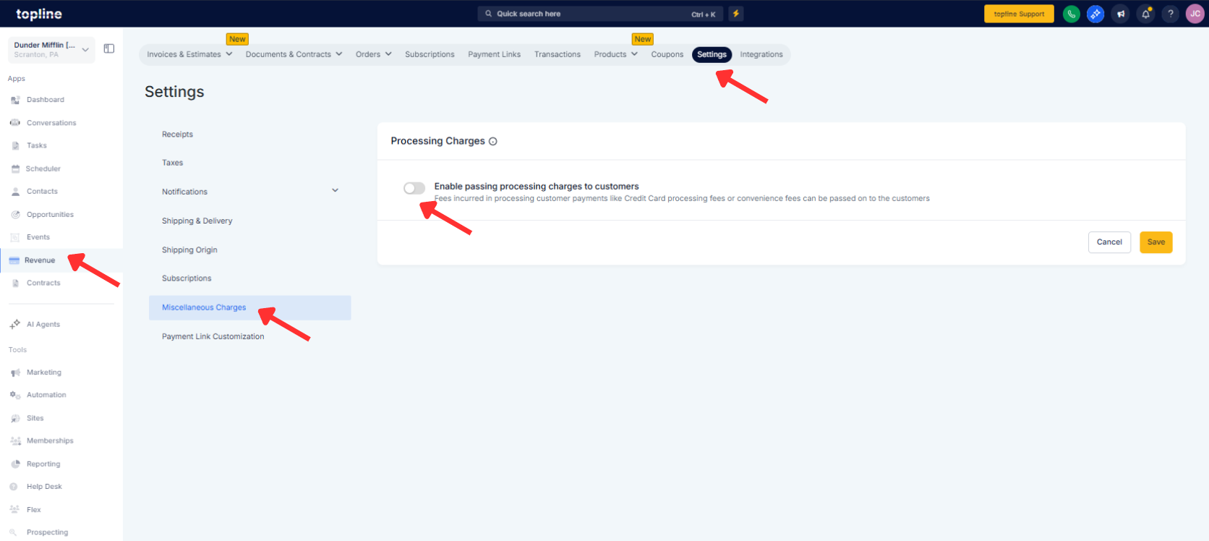Screen dimensions: 1209x541
Task: Select the Settings tab
Action: (x=712, y=54)
